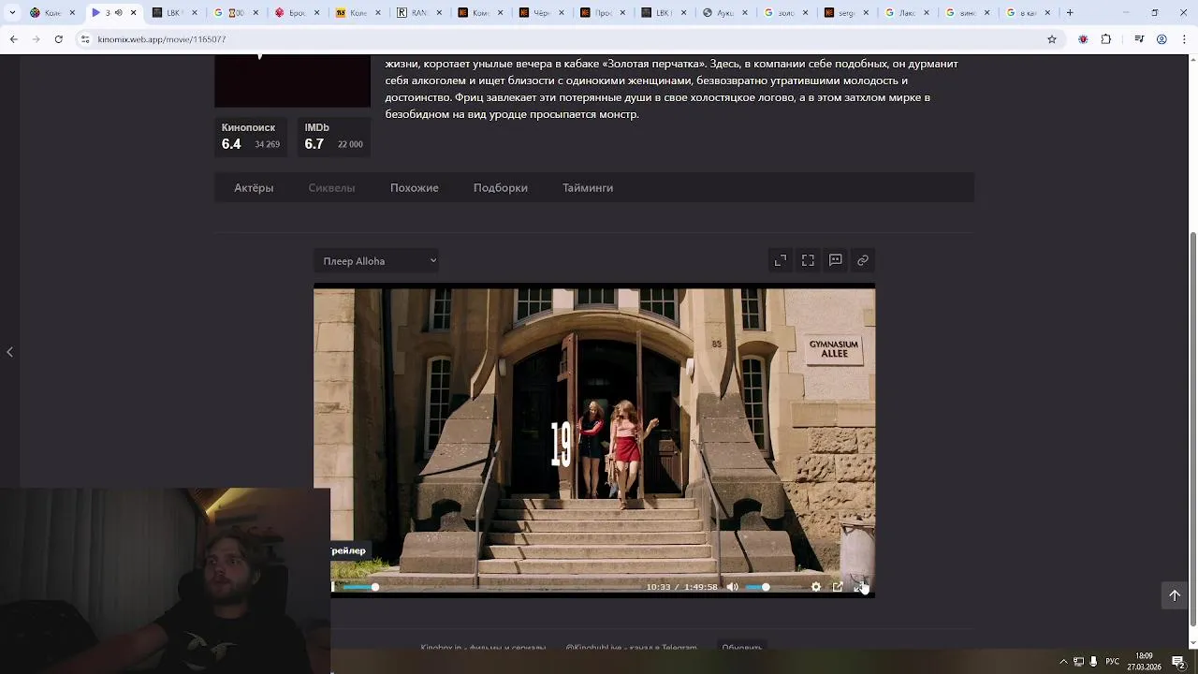
Task: Click the 10:33 / 1:49:58 time display
Action: click(x=681, y=587)
